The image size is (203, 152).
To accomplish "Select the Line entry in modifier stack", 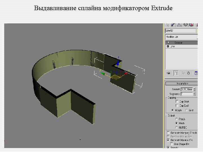I will coord(181,46).
